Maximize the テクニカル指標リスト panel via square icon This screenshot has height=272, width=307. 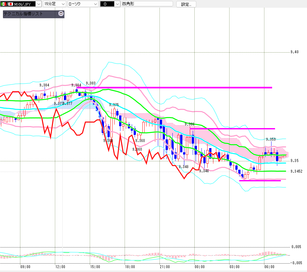[x=61, y=14]
